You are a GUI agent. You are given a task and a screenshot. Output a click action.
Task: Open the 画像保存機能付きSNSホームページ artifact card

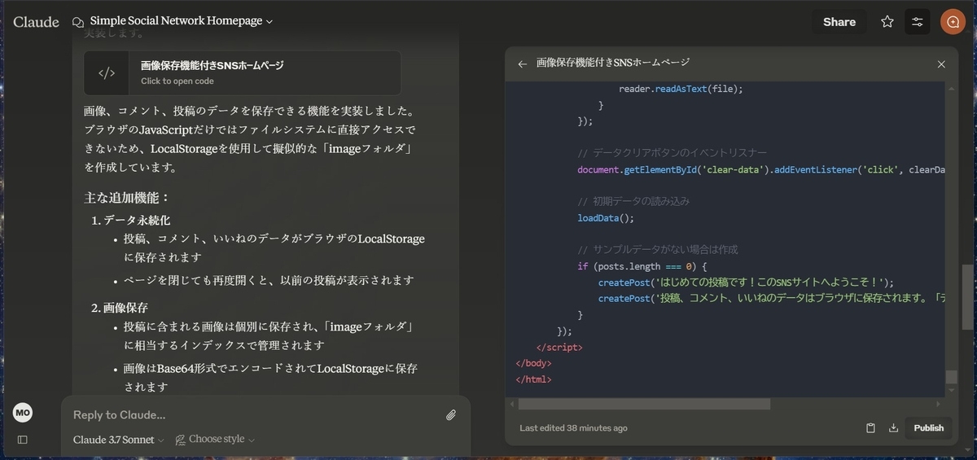click(242, 72)
